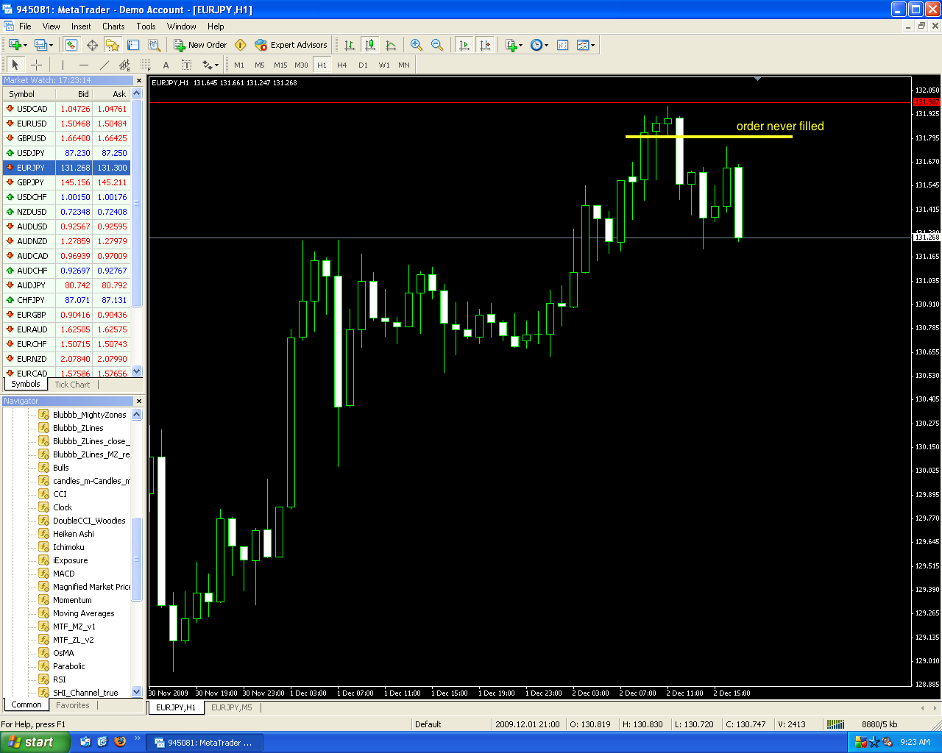Open the Windows start menu
The height and width of the screenshot is (753, 942).
[35, 743]
